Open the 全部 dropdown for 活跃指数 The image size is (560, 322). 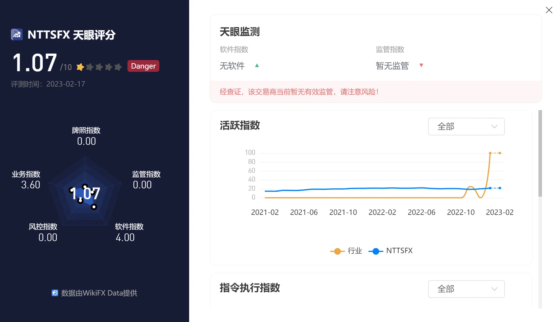466,127
